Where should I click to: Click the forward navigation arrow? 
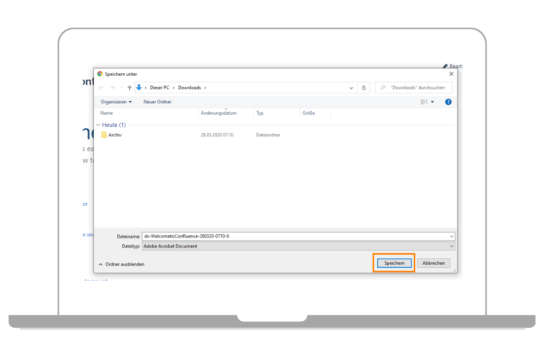[112, 88]
